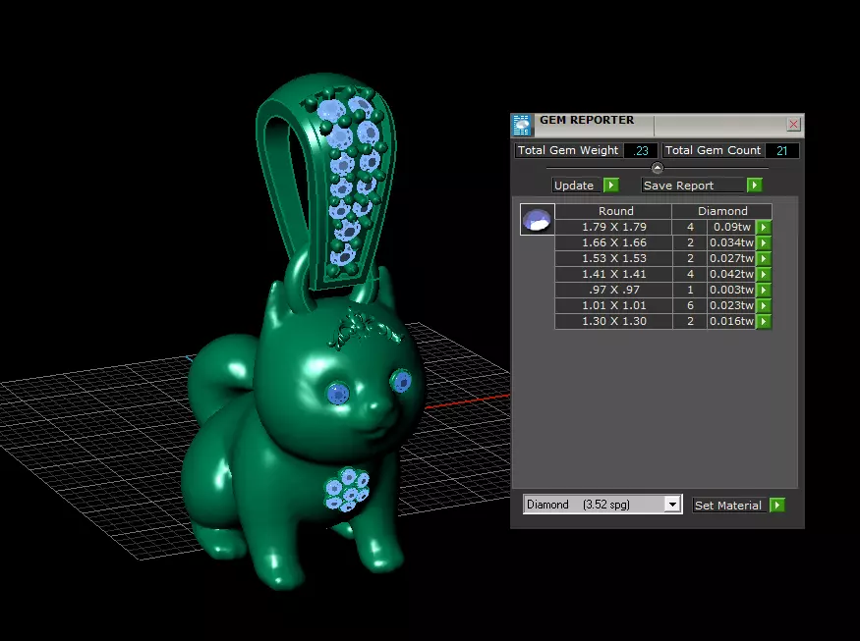This screenshot has width=860, height=641.
Task: Click the Total Gem Weight value .23
Action: pyautogui.click(x=640, y=150)
